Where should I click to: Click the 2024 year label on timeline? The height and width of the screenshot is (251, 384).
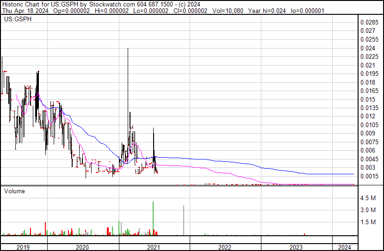(x=345, y=247)
